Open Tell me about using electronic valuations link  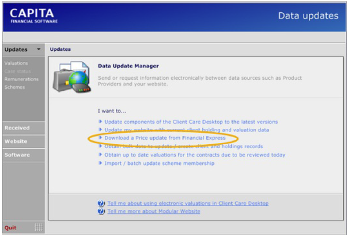tap(188, 203)
